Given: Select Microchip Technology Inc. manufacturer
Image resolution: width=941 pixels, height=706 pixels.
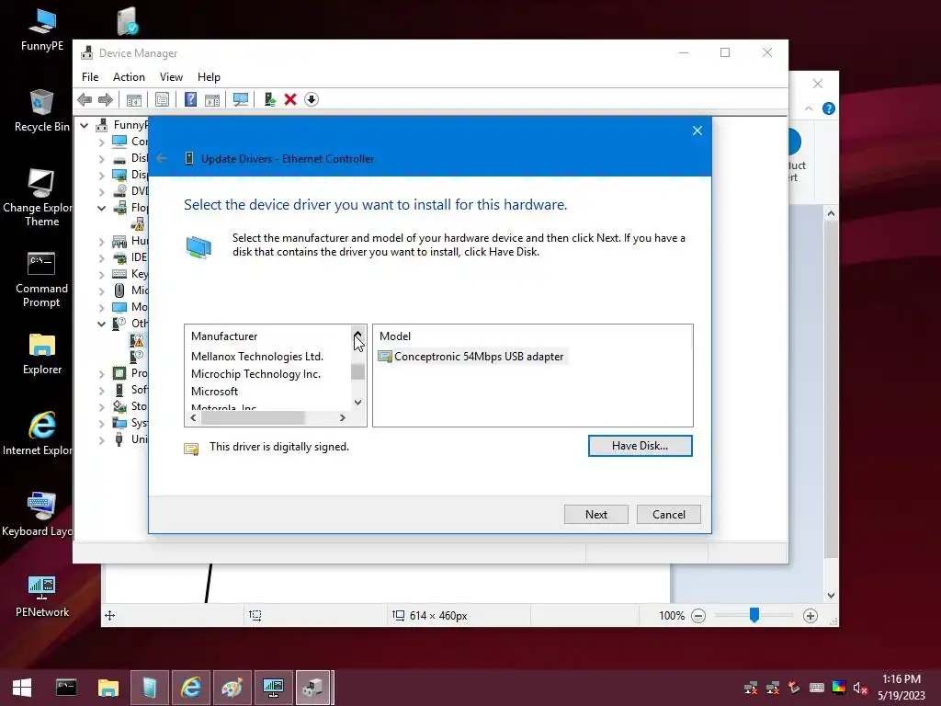Looking at the screenshot, I should pos(256,374).
